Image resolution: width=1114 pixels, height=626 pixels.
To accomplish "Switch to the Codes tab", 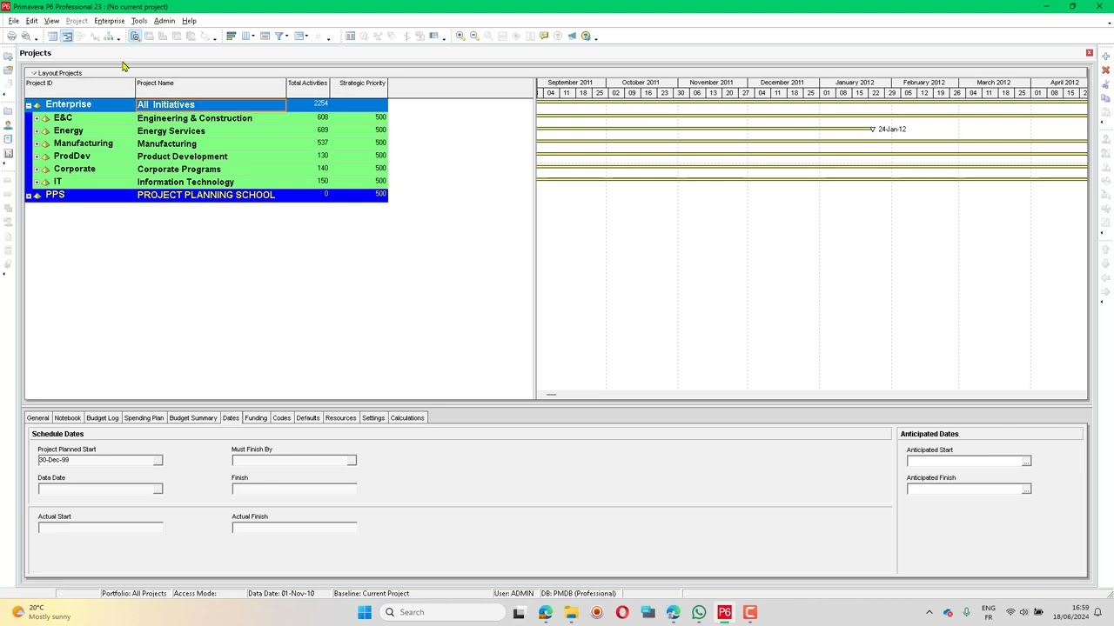I will (281, 418).
